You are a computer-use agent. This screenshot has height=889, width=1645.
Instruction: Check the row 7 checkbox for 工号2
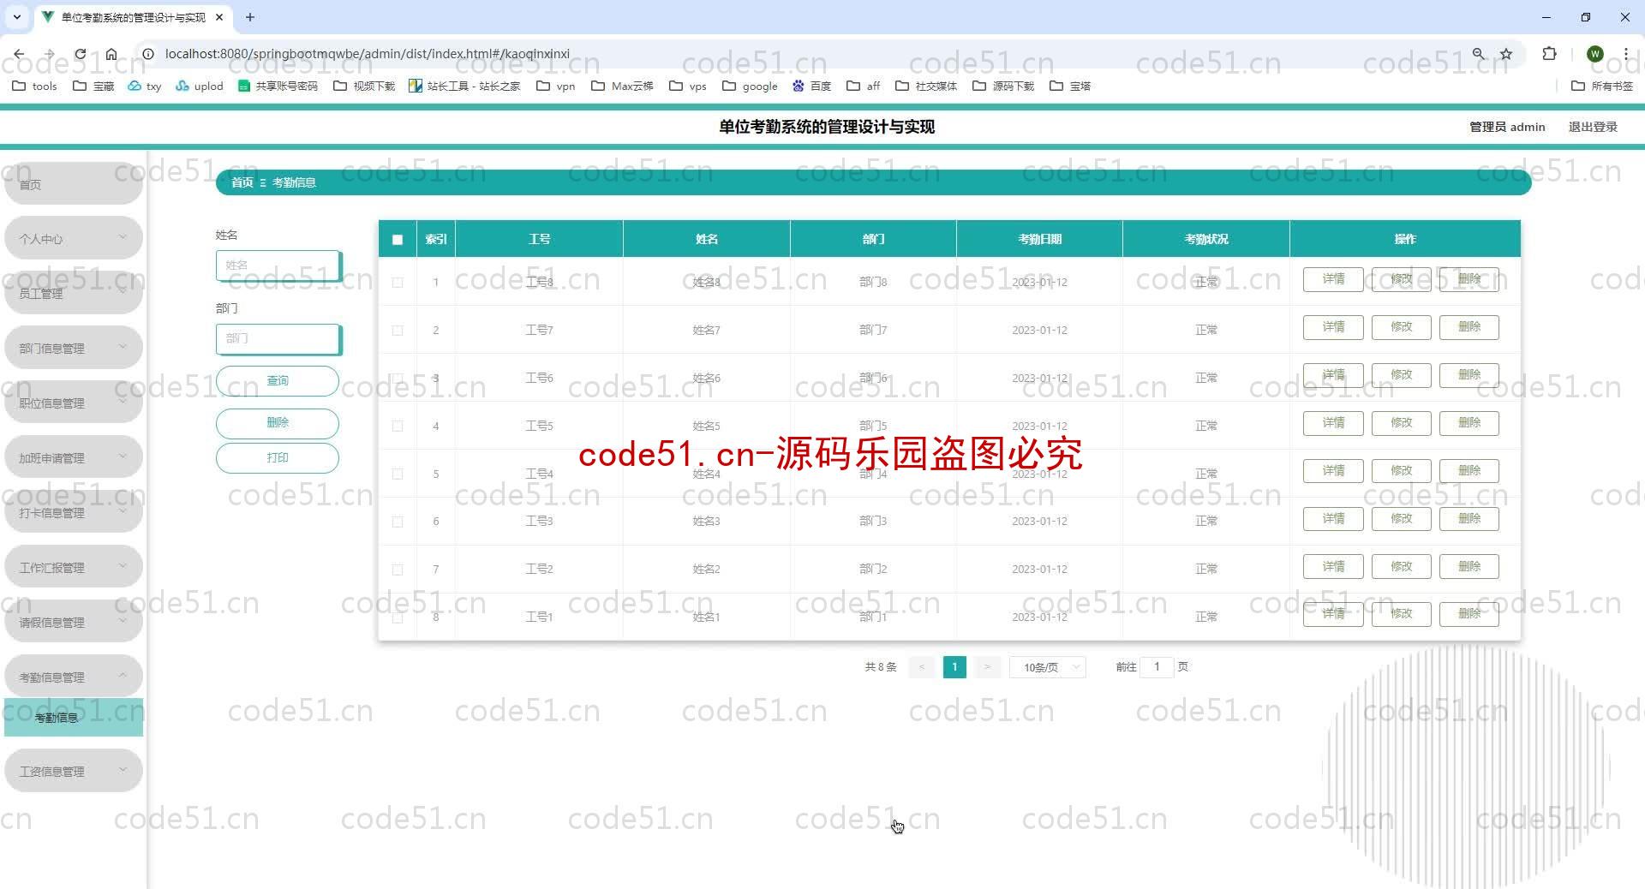(398, 570)
